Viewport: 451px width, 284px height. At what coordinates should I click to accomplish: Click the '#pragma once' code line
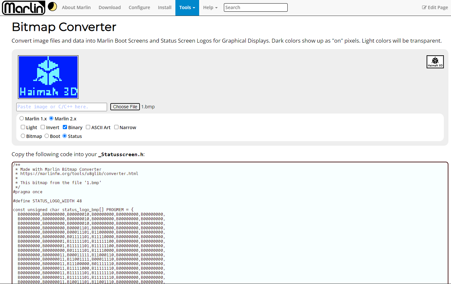tap(28, 192)
